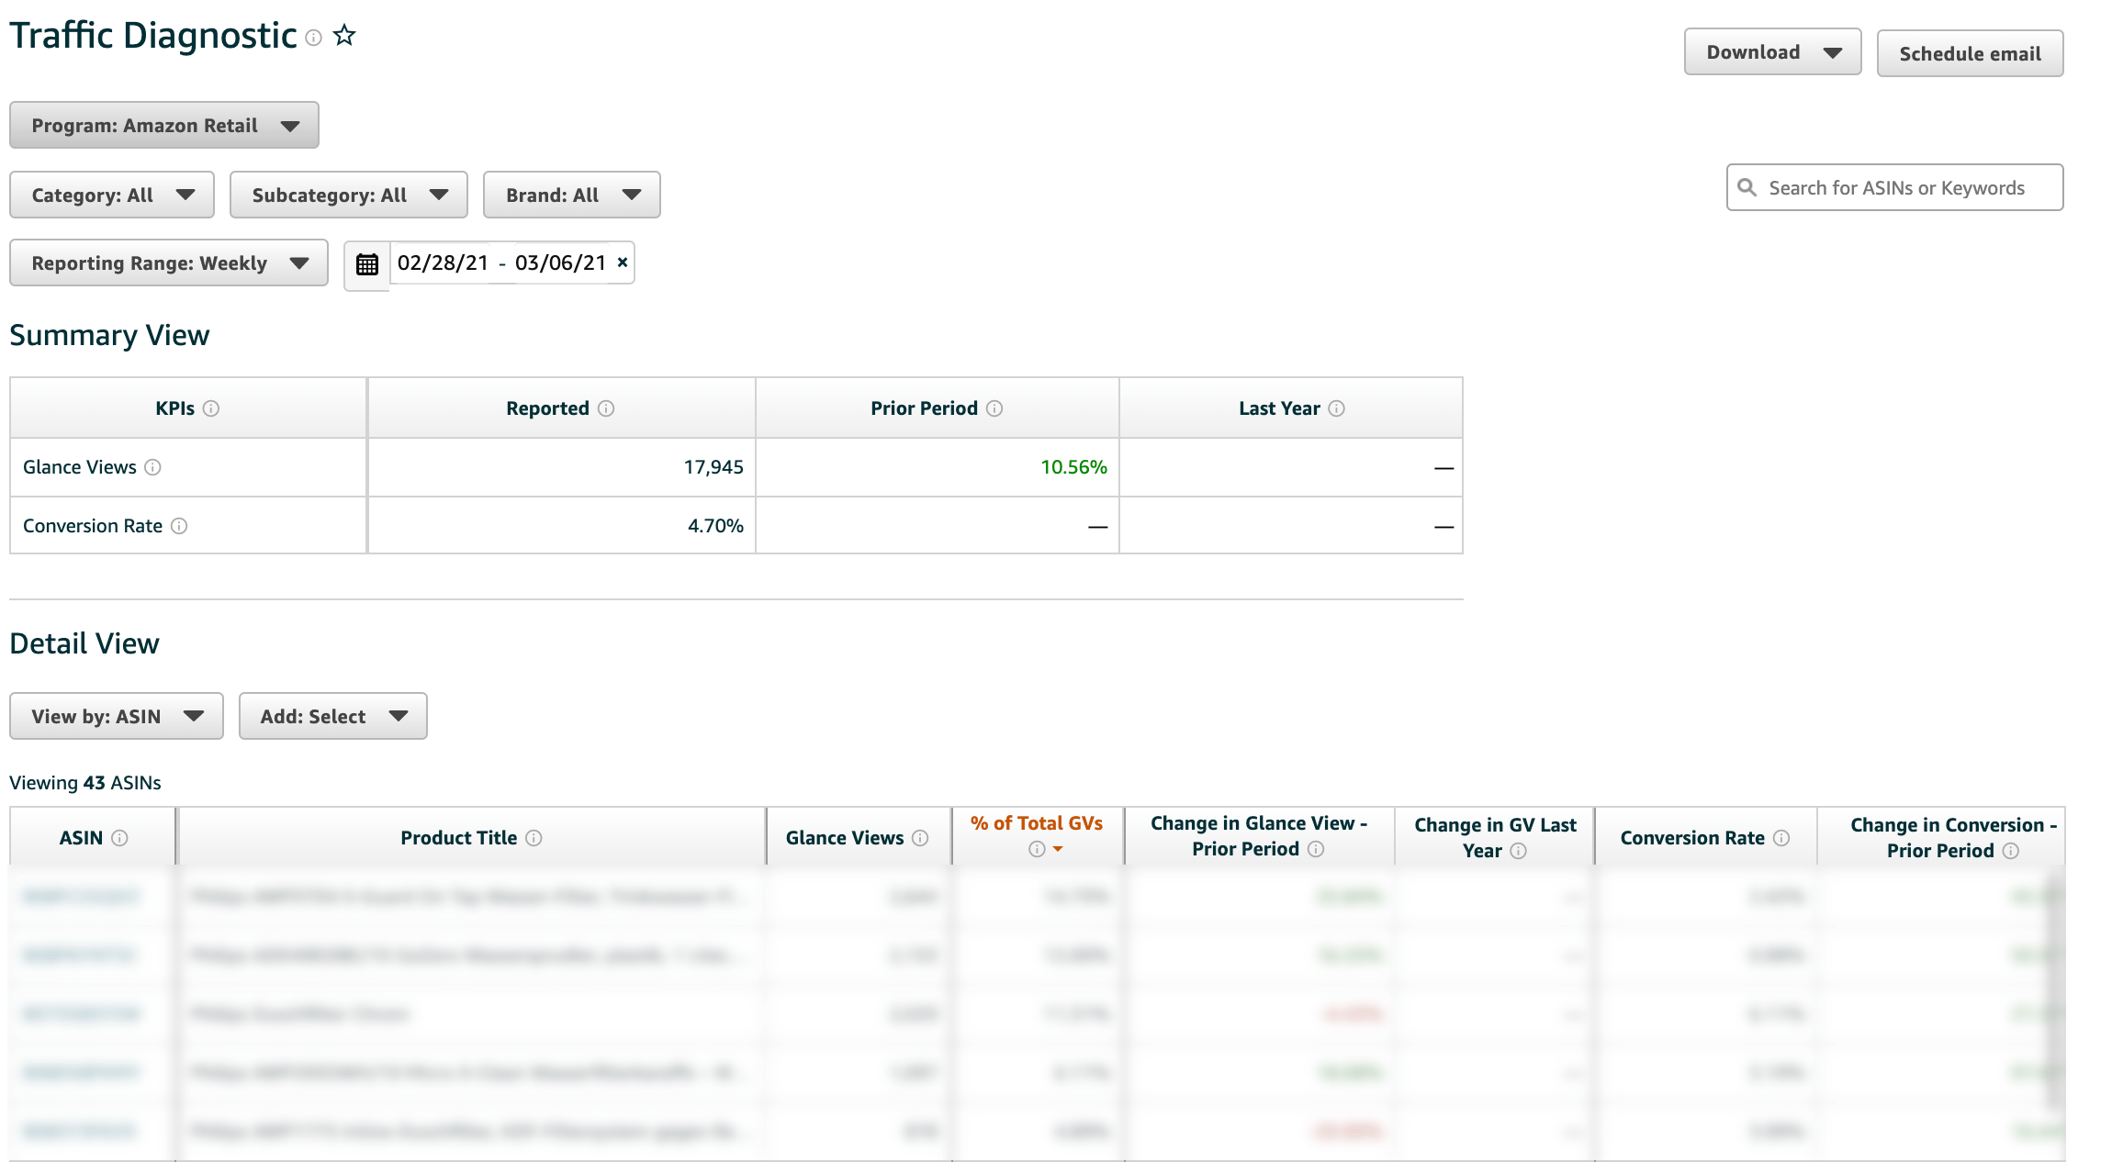
Task: Open the Subcategory: All filter
Action: [348, 195]
